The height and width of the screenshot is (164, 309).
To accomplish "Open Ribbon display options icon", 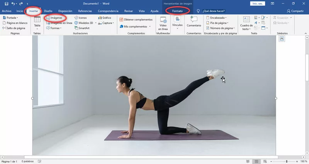I will tap(272, 3).
